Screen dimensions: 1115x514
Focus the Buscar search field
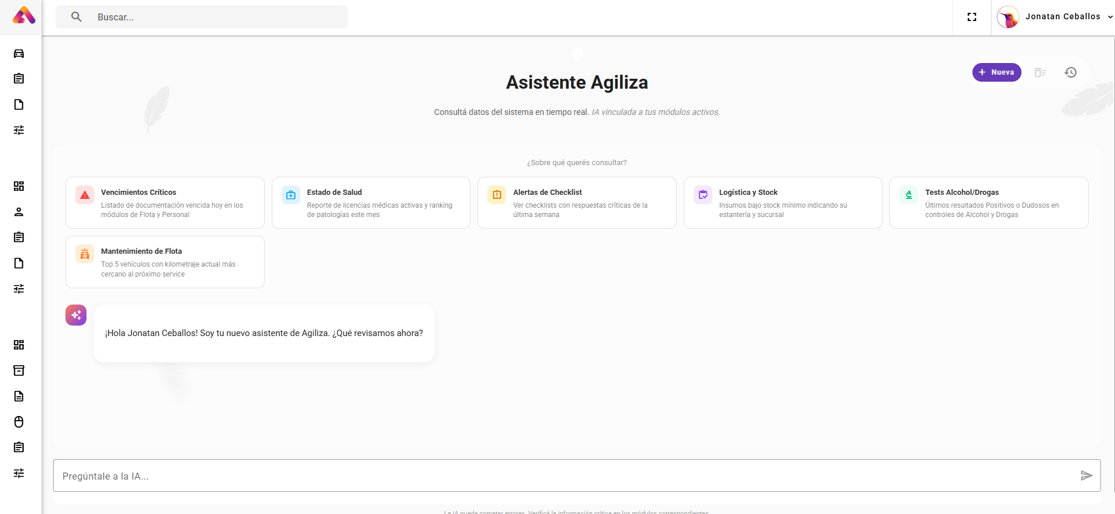(x=216, y=17)
